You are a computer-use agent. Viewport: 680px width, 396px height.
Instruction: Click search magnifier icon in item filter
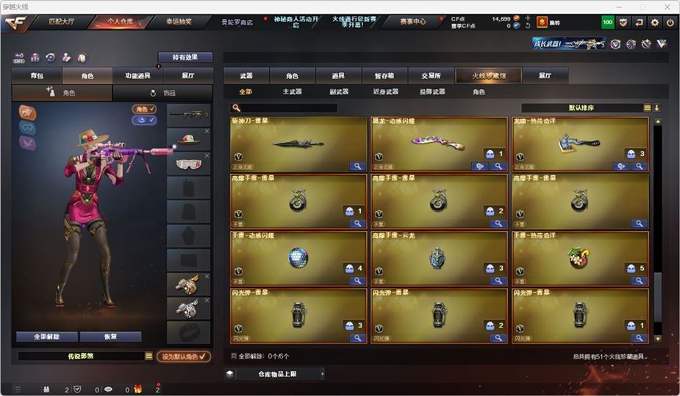236,107
